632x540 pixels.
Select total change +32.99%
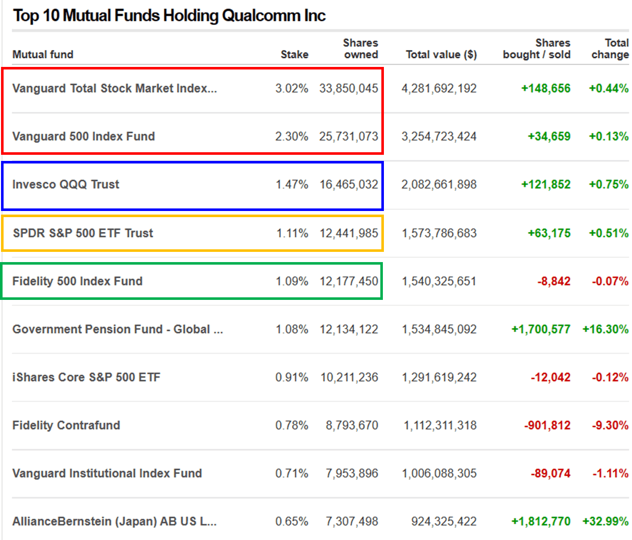click(x=605, y=521)
